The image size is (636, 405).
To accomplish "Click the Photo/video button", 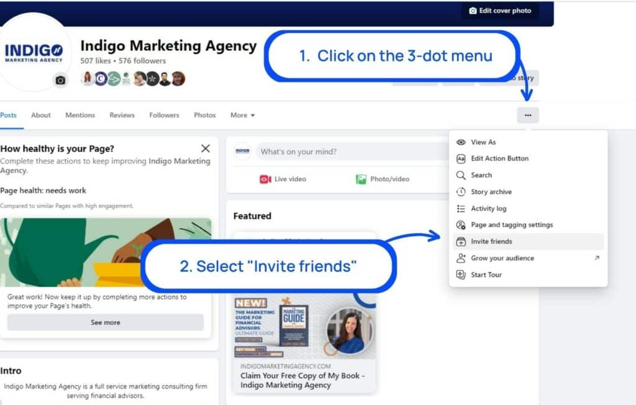I will point(383,179).
